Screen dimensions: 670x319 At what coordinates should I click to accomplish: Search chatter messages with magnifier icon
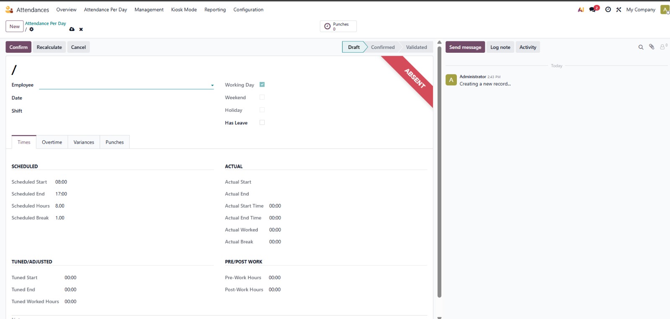641,47
